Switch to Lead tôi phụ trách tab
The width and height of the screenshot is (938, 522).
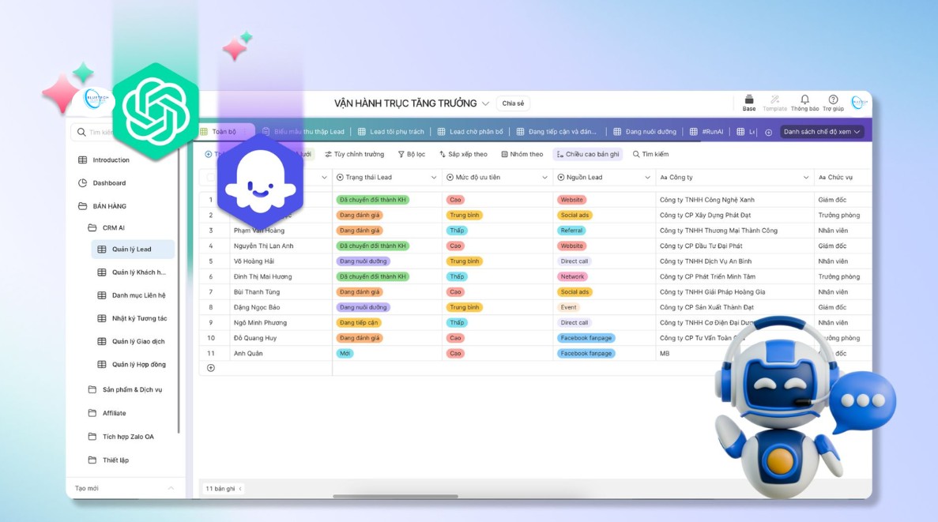pyautogui.click(x=390, y=132)
